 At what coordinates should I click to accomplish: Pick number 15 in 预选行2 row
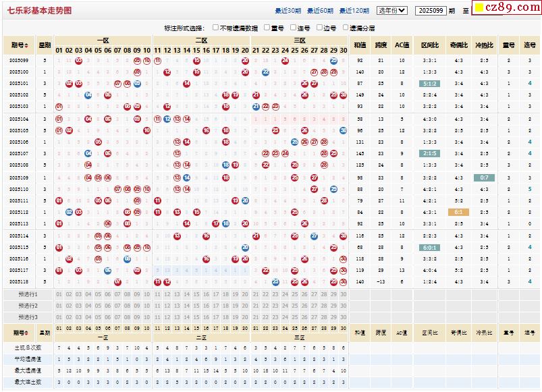click(196, 306)
